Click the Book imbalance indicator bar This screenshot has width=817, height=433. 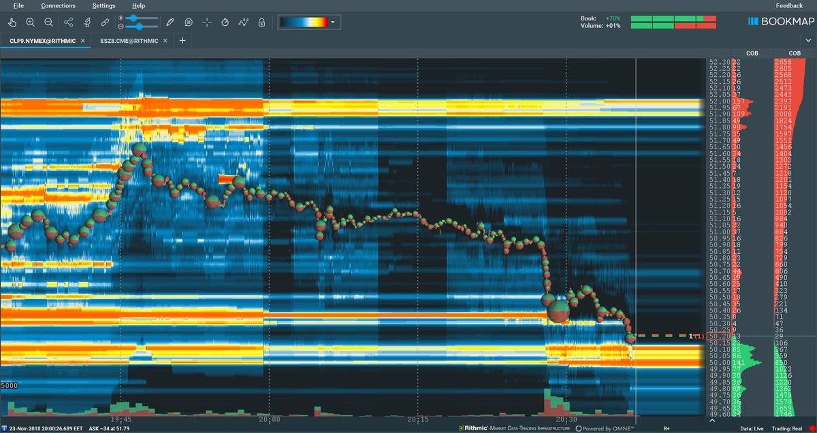click(x=673, y=18)
